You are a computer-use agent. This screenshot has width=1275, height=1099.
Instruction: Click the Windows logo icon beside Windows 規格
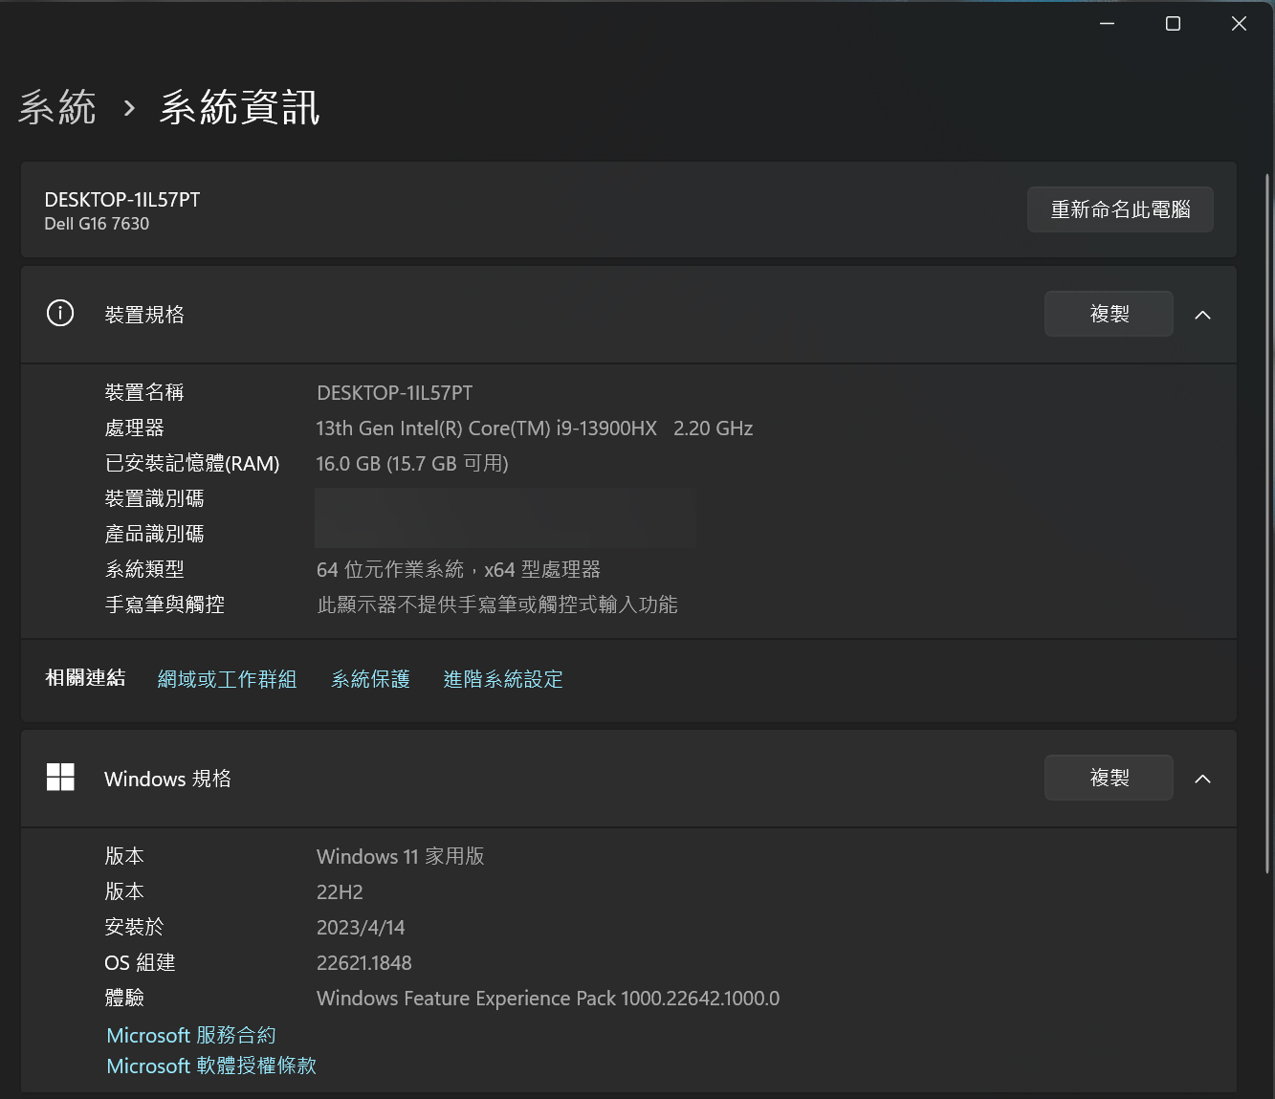point(60,777)
